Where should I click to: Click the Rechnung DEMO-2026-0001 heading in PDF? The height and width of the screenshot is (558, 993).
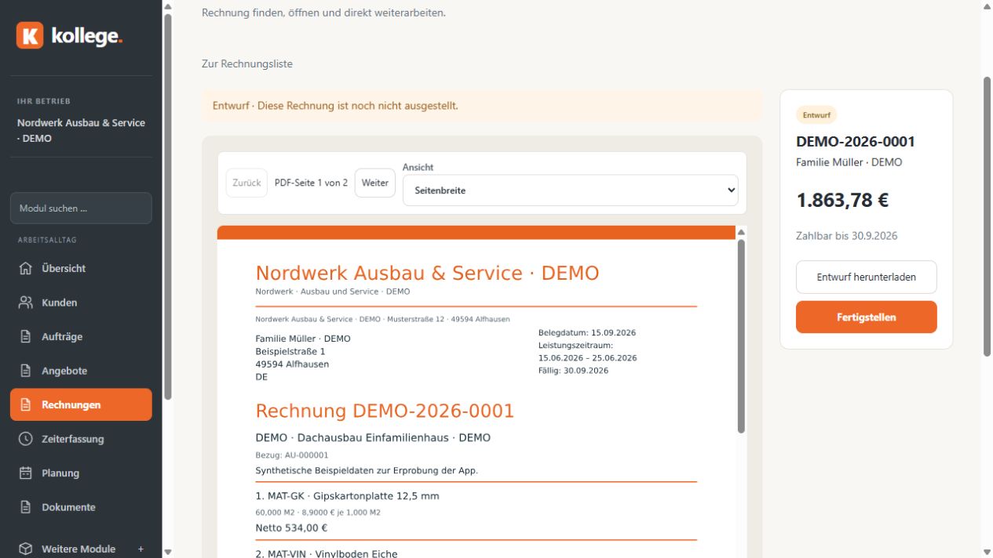point(385,411)
